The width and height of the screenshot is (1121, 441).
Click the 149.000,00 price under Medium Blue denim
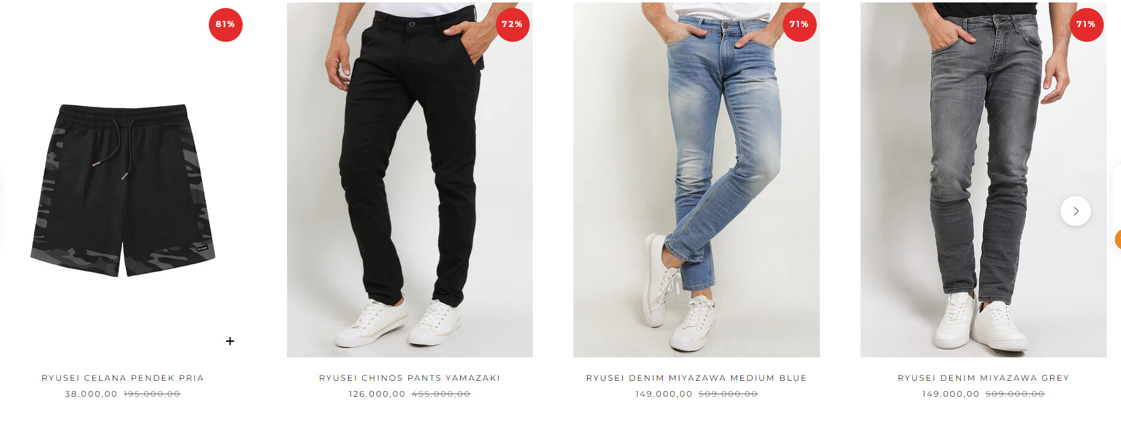point(664,394)
